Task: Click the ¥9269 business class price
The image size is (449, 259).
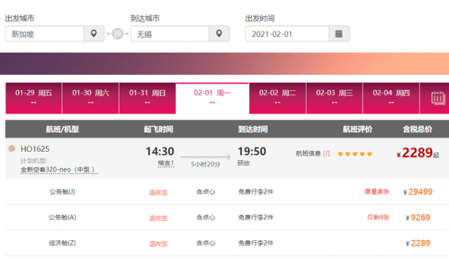Action: (x=418, y=217)
